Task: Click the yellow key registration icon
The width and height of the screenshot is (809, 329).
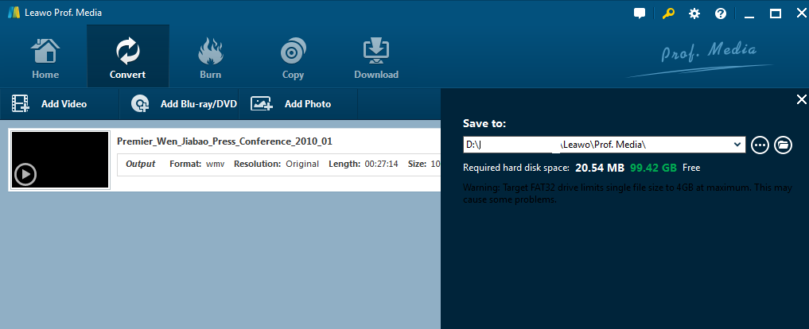Action: pos(669,14)
